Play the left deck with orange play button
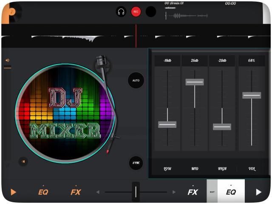 click(x=13, y=192)
